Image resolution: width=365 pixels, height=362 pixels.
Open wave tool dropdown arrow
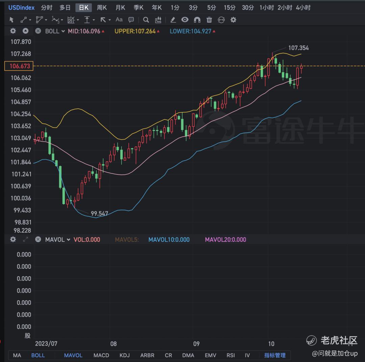62,20
